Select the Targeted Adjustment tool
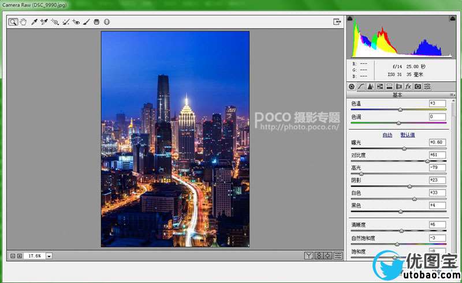Viewport: 462px width, 283px height. (55, 22)
